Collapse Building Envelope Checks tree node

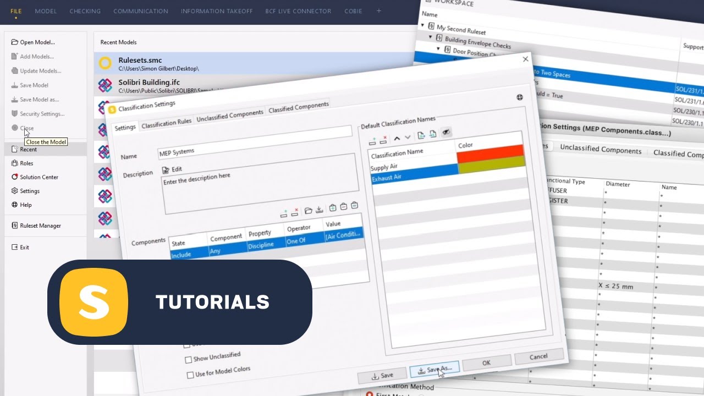[431, 37]
